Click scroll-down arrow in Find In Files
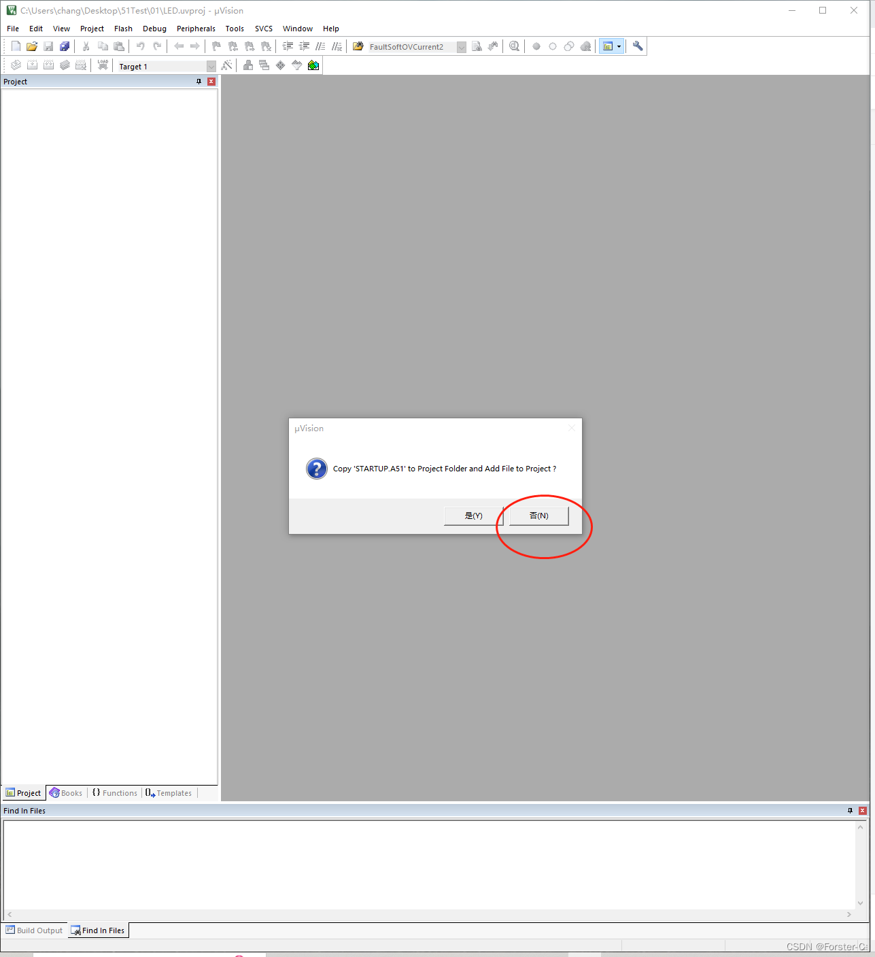 [860, 903]
